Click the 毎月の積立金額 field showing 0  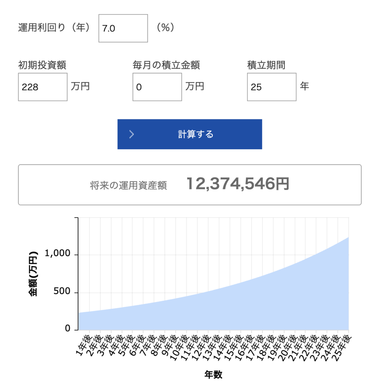coord(157,87)
